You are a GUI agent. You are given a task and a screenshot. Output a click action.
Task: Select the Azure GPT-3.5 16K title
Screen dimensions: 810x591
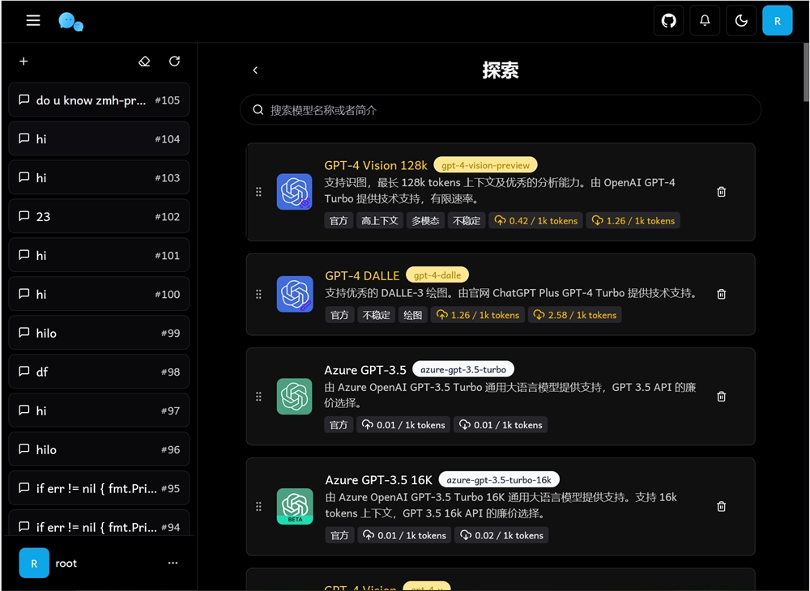pyautogui.click(x=378, y=480)
